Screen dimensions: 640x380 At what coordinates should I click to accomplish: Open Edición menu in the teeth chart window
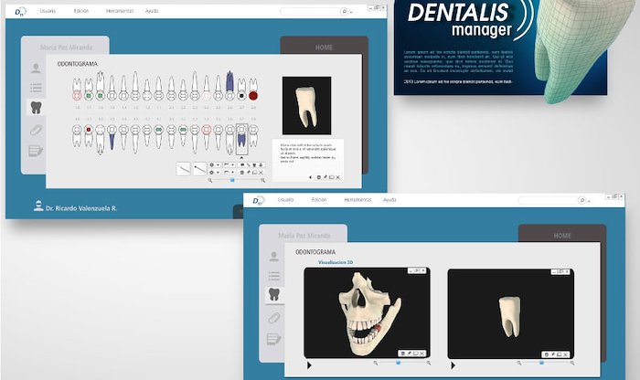(x=81, y=11)
